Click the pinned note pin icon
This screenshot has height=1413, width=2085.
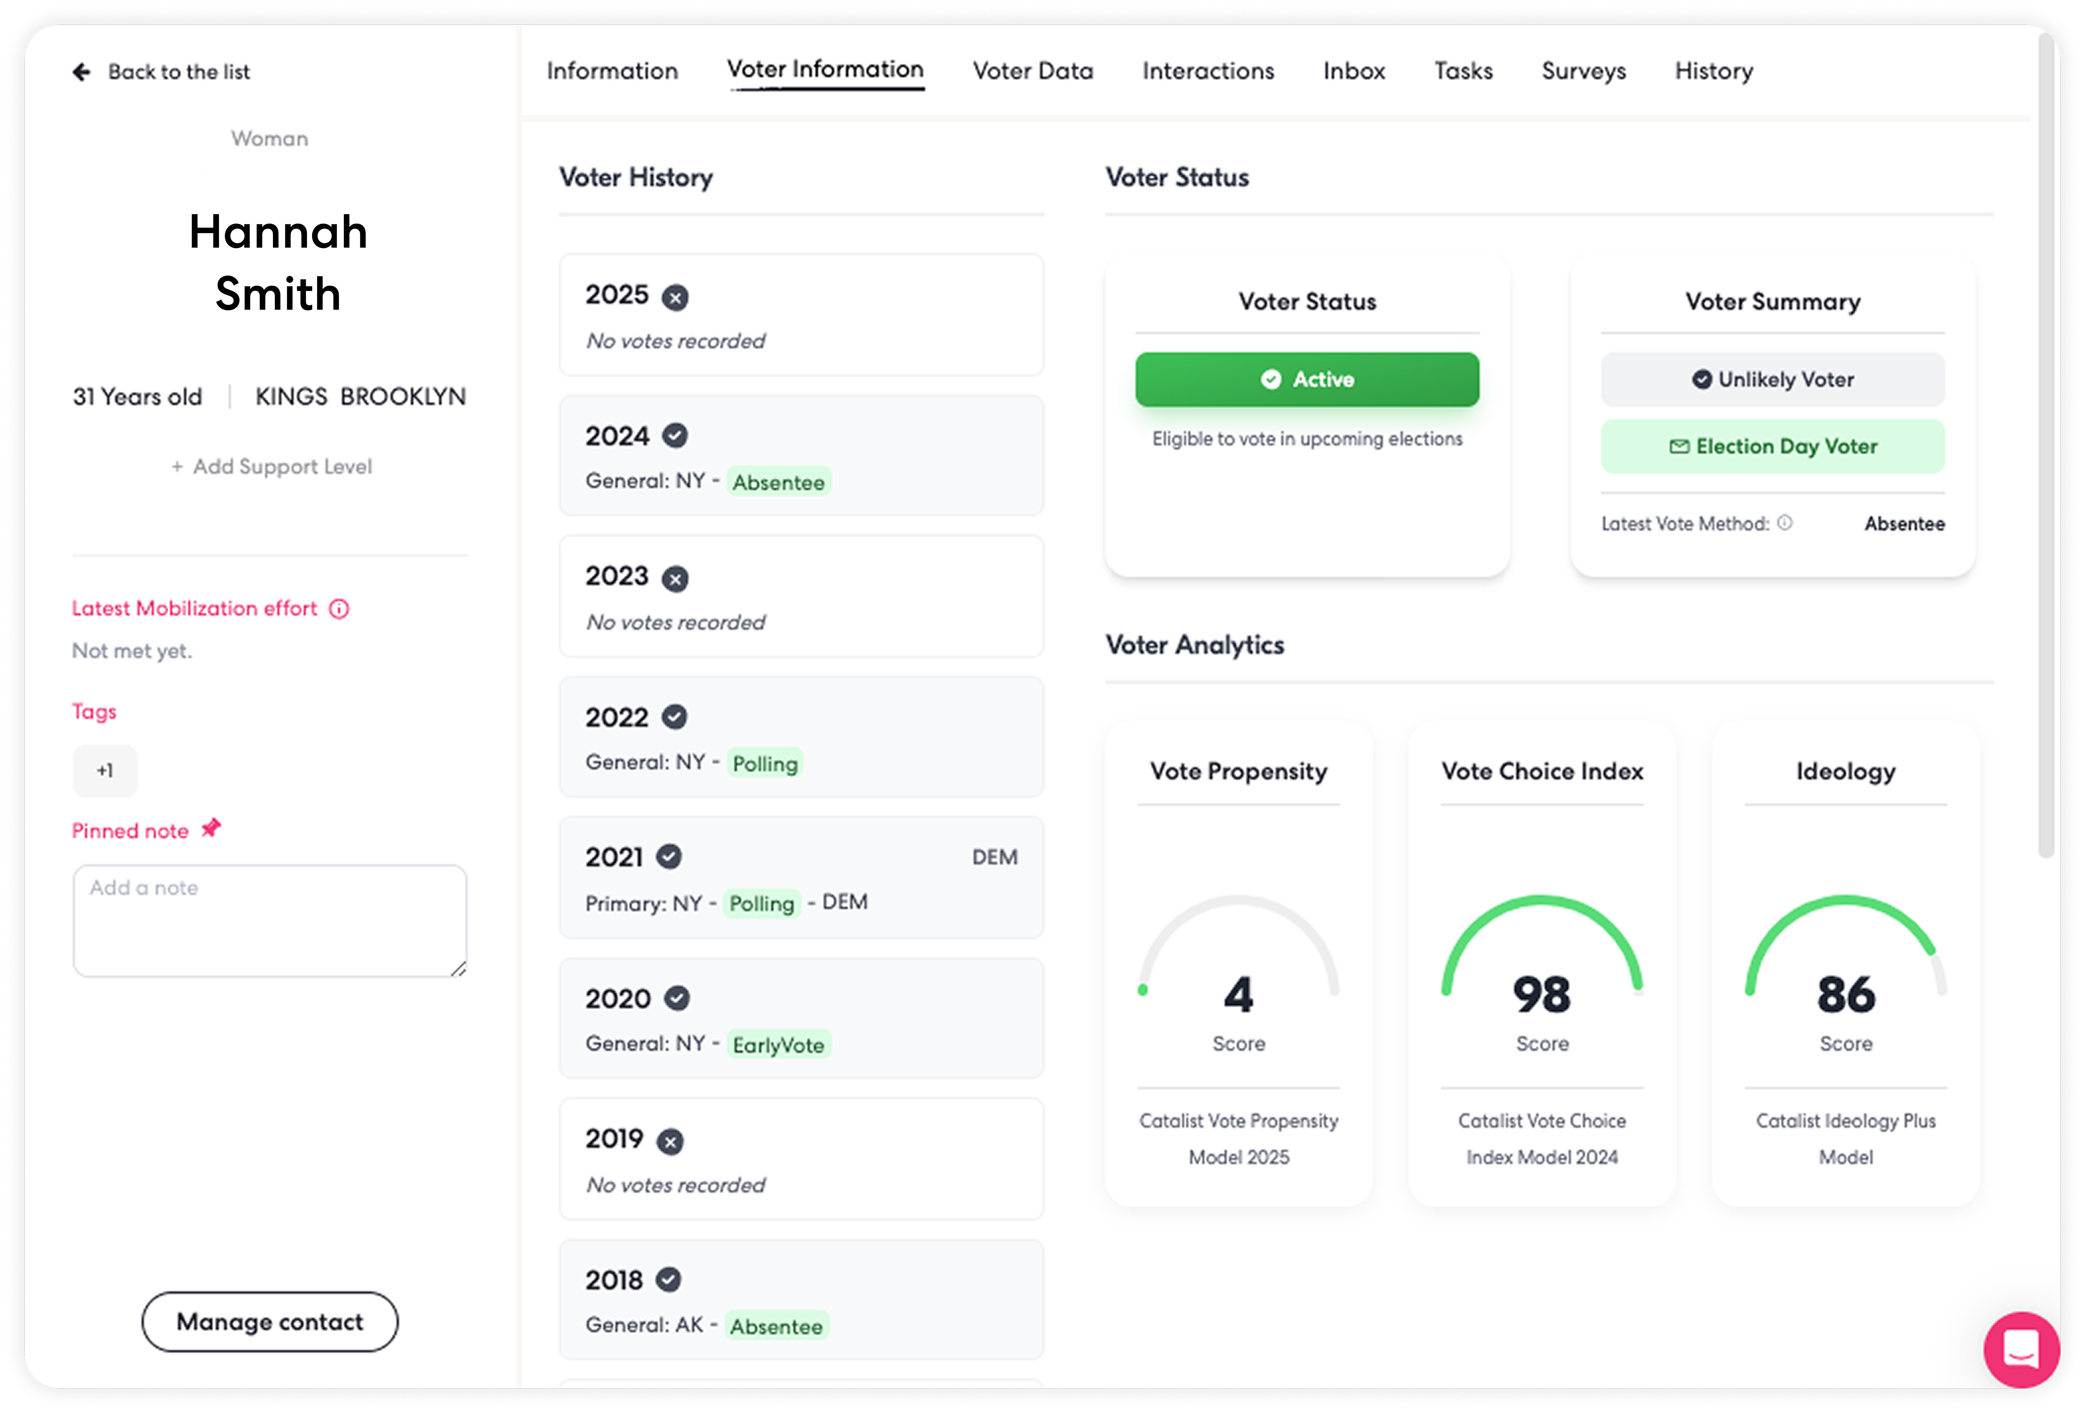[x=211, y=828]
